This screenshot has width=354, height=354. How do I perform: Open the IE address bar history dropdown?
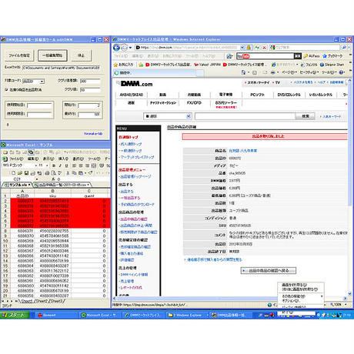click(242, 48)
